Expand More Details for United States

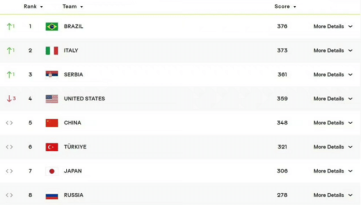(x=333, y=99)
